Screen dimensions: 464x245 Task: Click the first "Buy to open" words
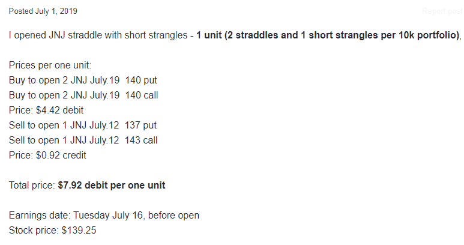(x=34, y=80)
